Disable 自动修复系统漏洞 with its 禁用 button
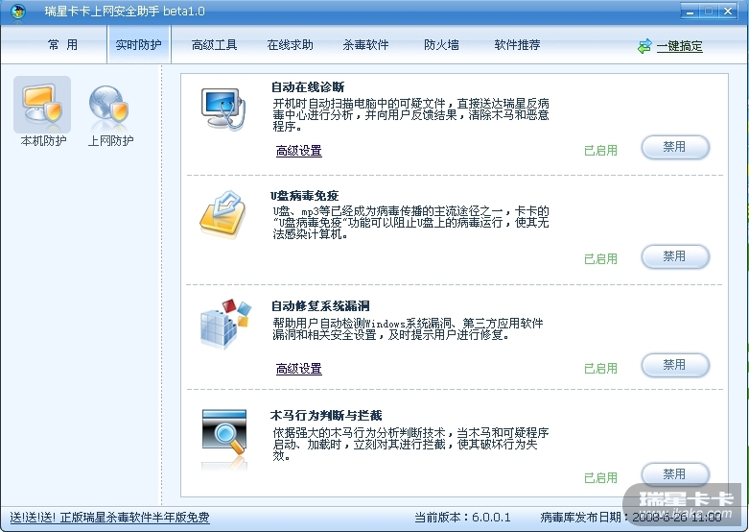The width and height of the screenshot is (749, 532). click(x=675, y=365)
